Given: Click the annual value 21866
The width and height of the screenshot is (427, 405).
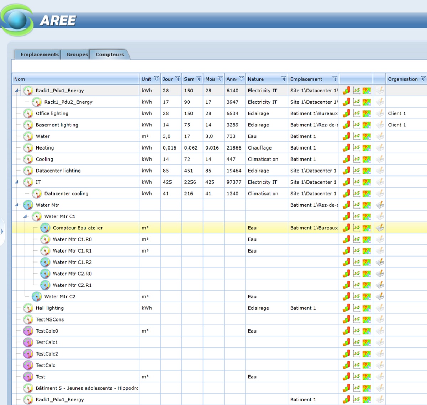Looking at the screenshot, I should click(234, 148).
